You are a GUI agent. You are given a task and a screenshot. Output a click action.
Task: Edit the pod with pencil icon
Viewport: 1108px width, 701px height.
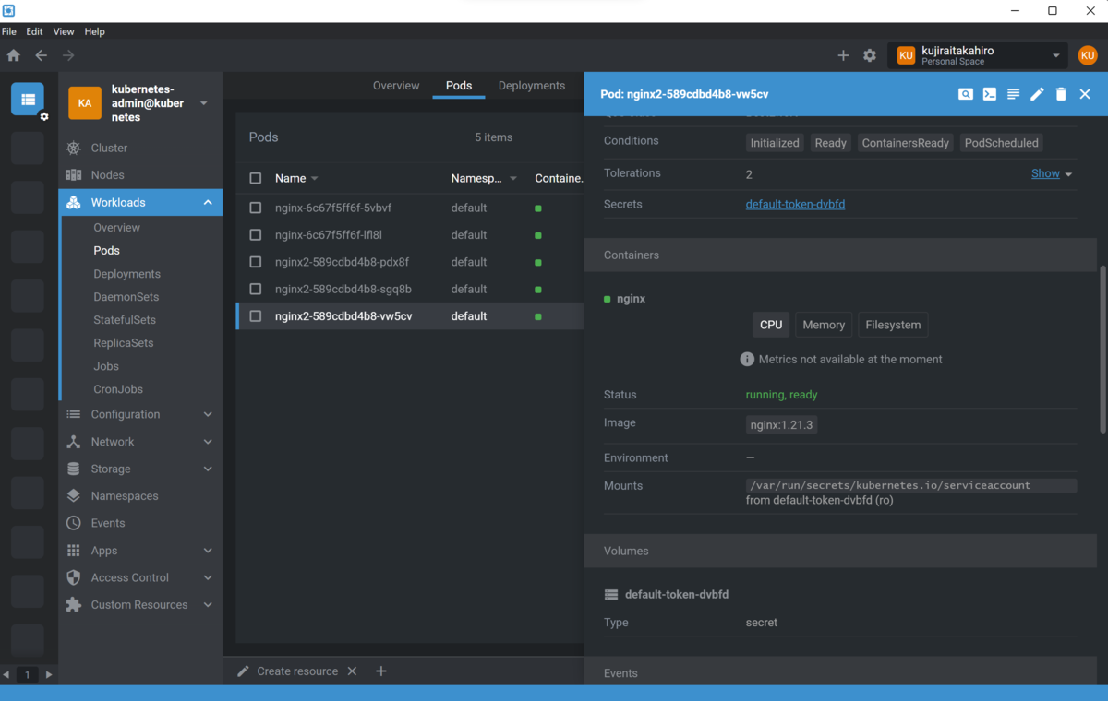(1037, 94)
